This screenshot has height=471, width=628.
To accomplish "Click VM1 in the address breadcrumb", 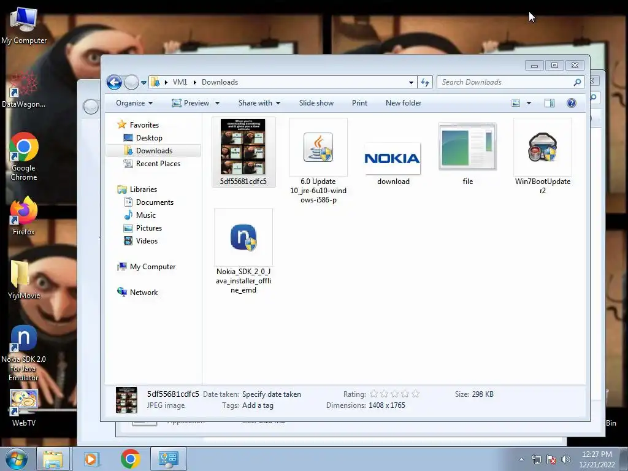I will [180, 82].
